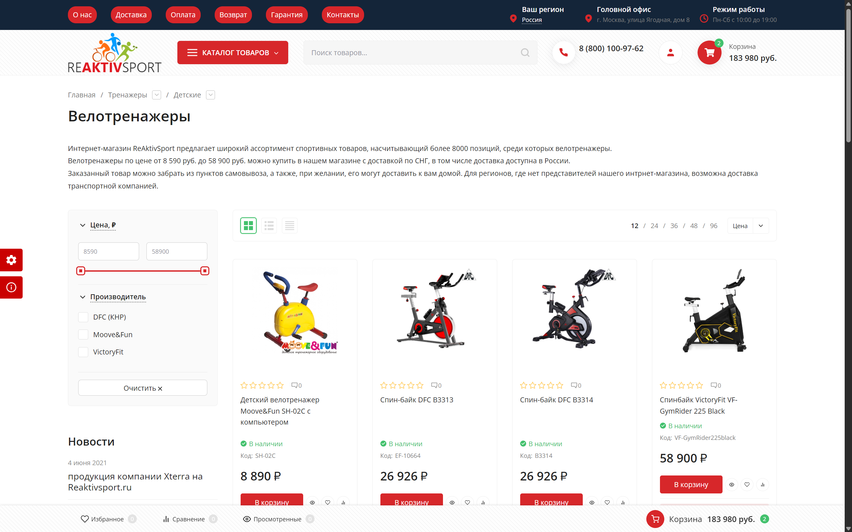Open the Цена sorting dropdown
This screenshot has height=532, width=852.
[748, 226]
